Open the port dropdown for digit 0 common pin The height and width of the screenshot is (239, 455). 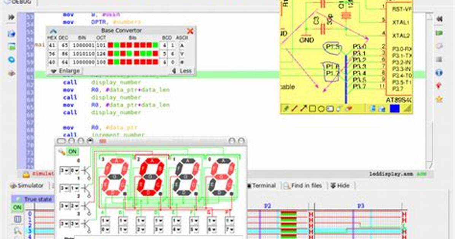(x=64, y=171)
